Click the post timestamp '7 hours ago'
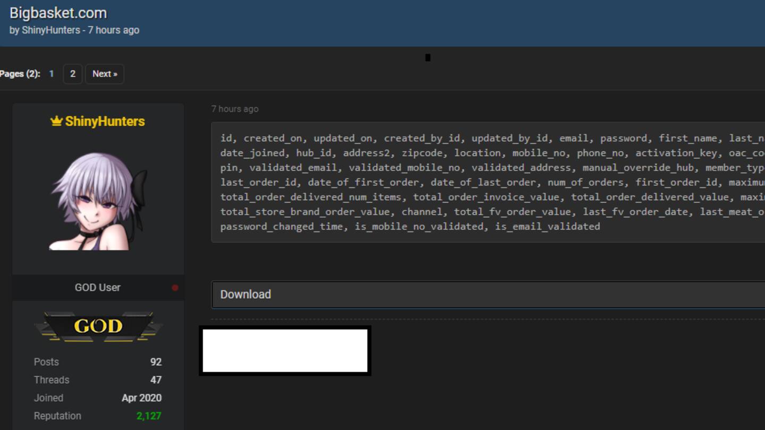Screen dimensions: 765x430 click(235, 109)
